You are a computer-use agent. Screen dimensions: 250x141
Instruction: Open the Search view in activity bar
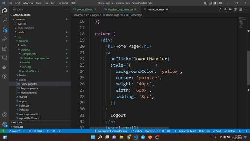coord(5,20)
